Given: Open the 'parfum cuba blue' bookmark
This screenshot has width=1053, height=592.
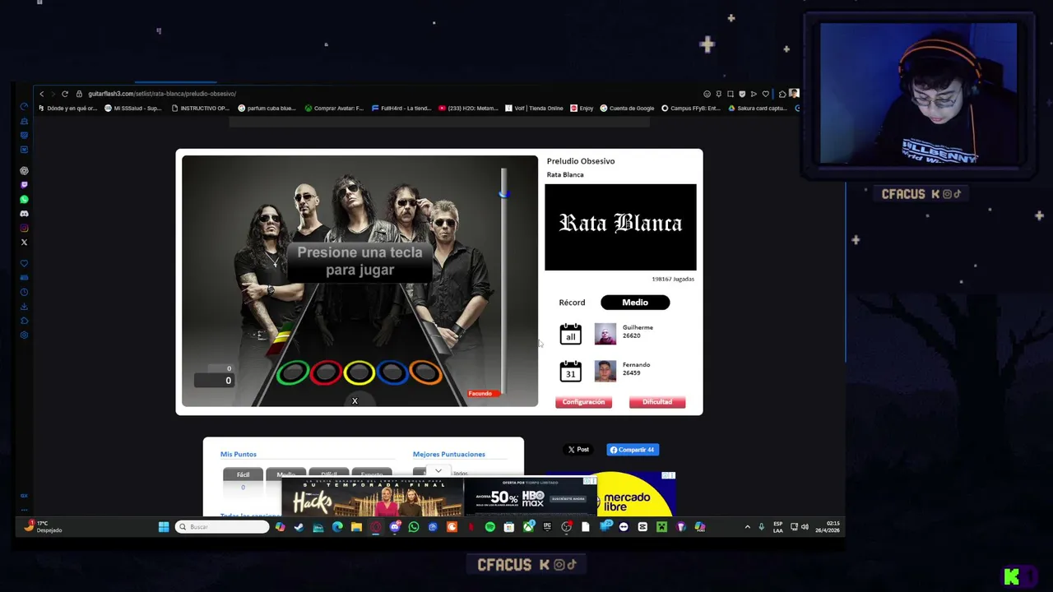Looking at the screenshot, I should pyautogui.click(x=267, y=108).
